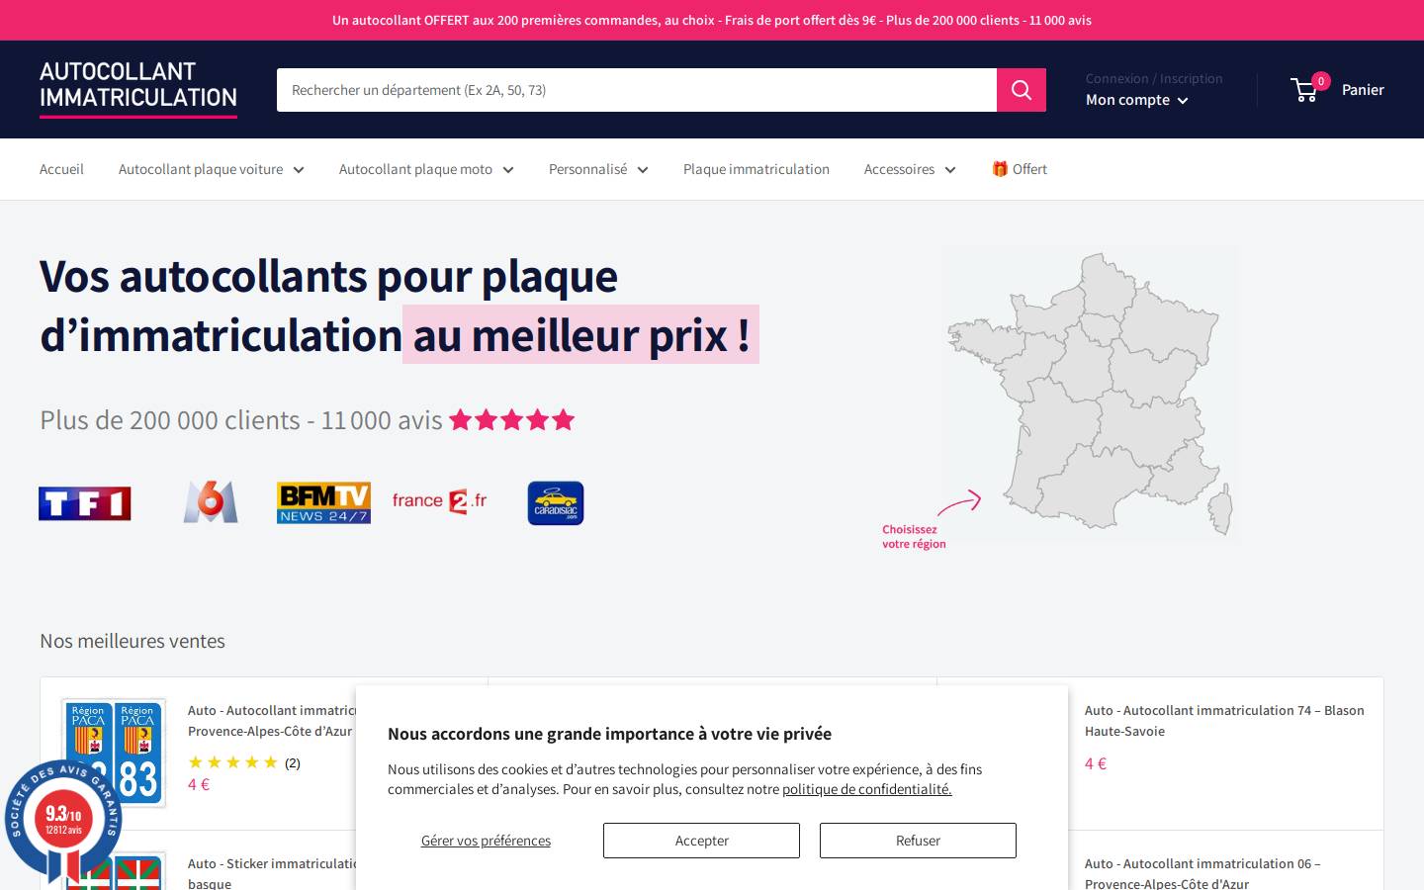Viewport: 1424px width, 890px height.
Task: Open Autocollant immatriculation 06 product link
Action: (x=1202, y=873)
